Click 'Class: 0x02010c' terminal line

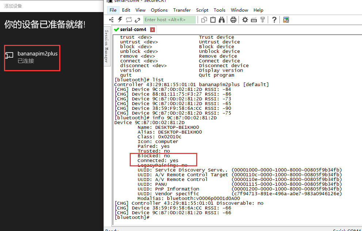[x=160, y=137]
